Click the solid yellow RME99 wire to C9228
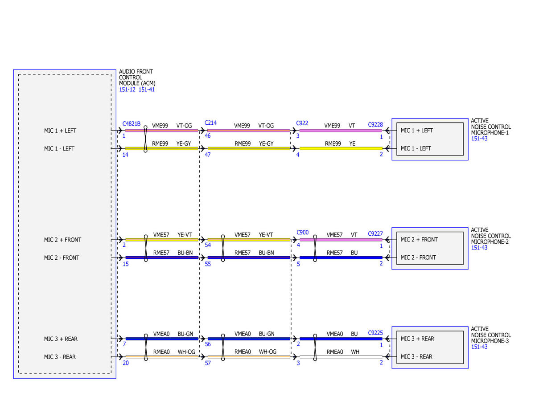The width and height of the screenshot is (535, 413). [341, 148]
